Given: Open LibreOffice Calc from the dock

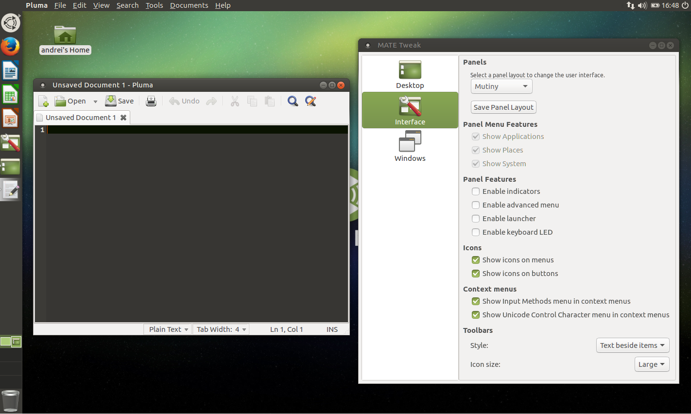Looking at the screenshot, I should click(10, 95).
